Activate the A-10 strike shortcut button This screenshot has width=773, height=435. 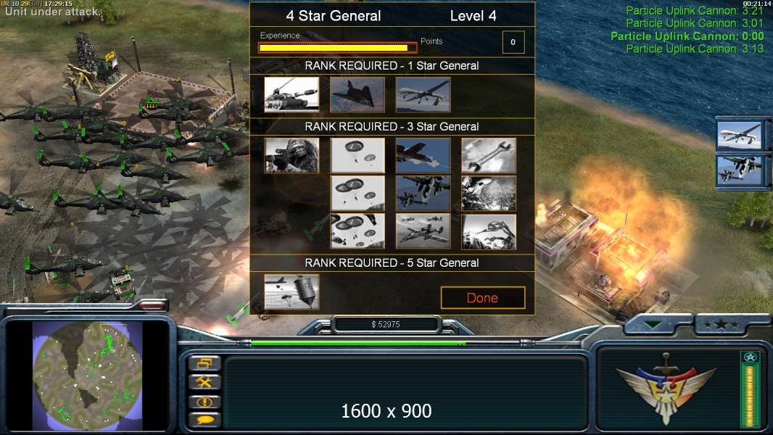click(x=739, y=170)
